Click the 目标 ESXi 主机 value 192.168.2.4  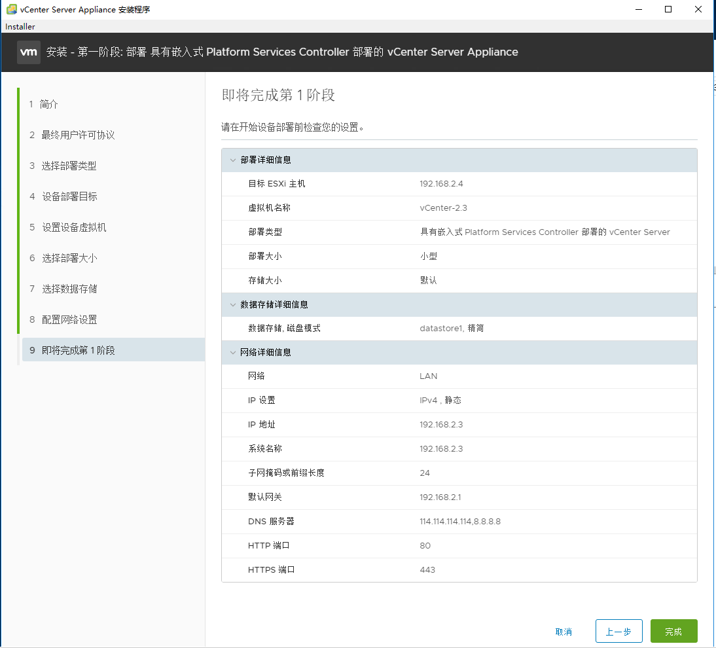click(441, 184)
